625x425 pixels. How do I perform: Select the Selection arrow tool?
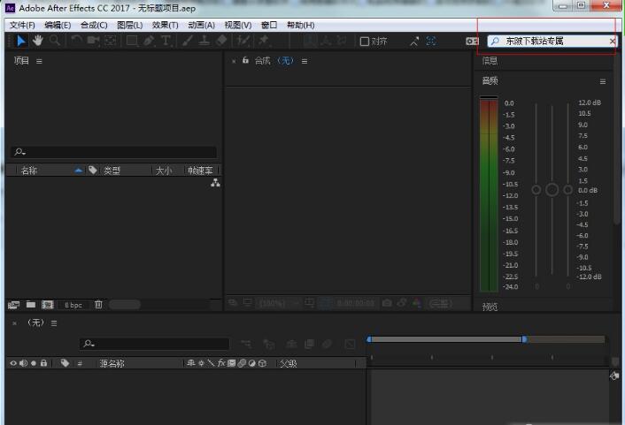point(22,41)
